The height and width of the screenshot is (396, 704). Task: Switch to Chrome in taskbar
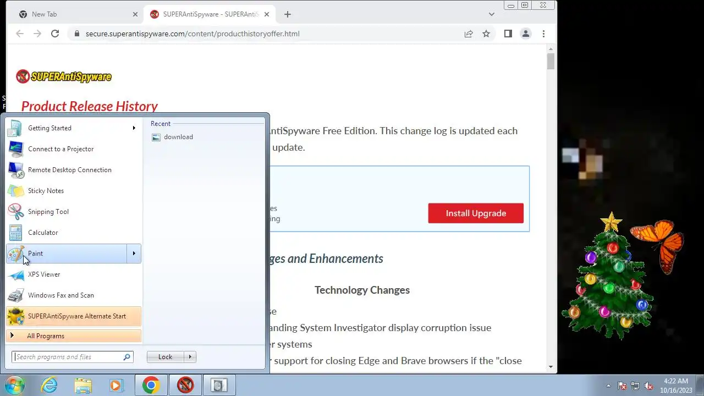(151, 385)
